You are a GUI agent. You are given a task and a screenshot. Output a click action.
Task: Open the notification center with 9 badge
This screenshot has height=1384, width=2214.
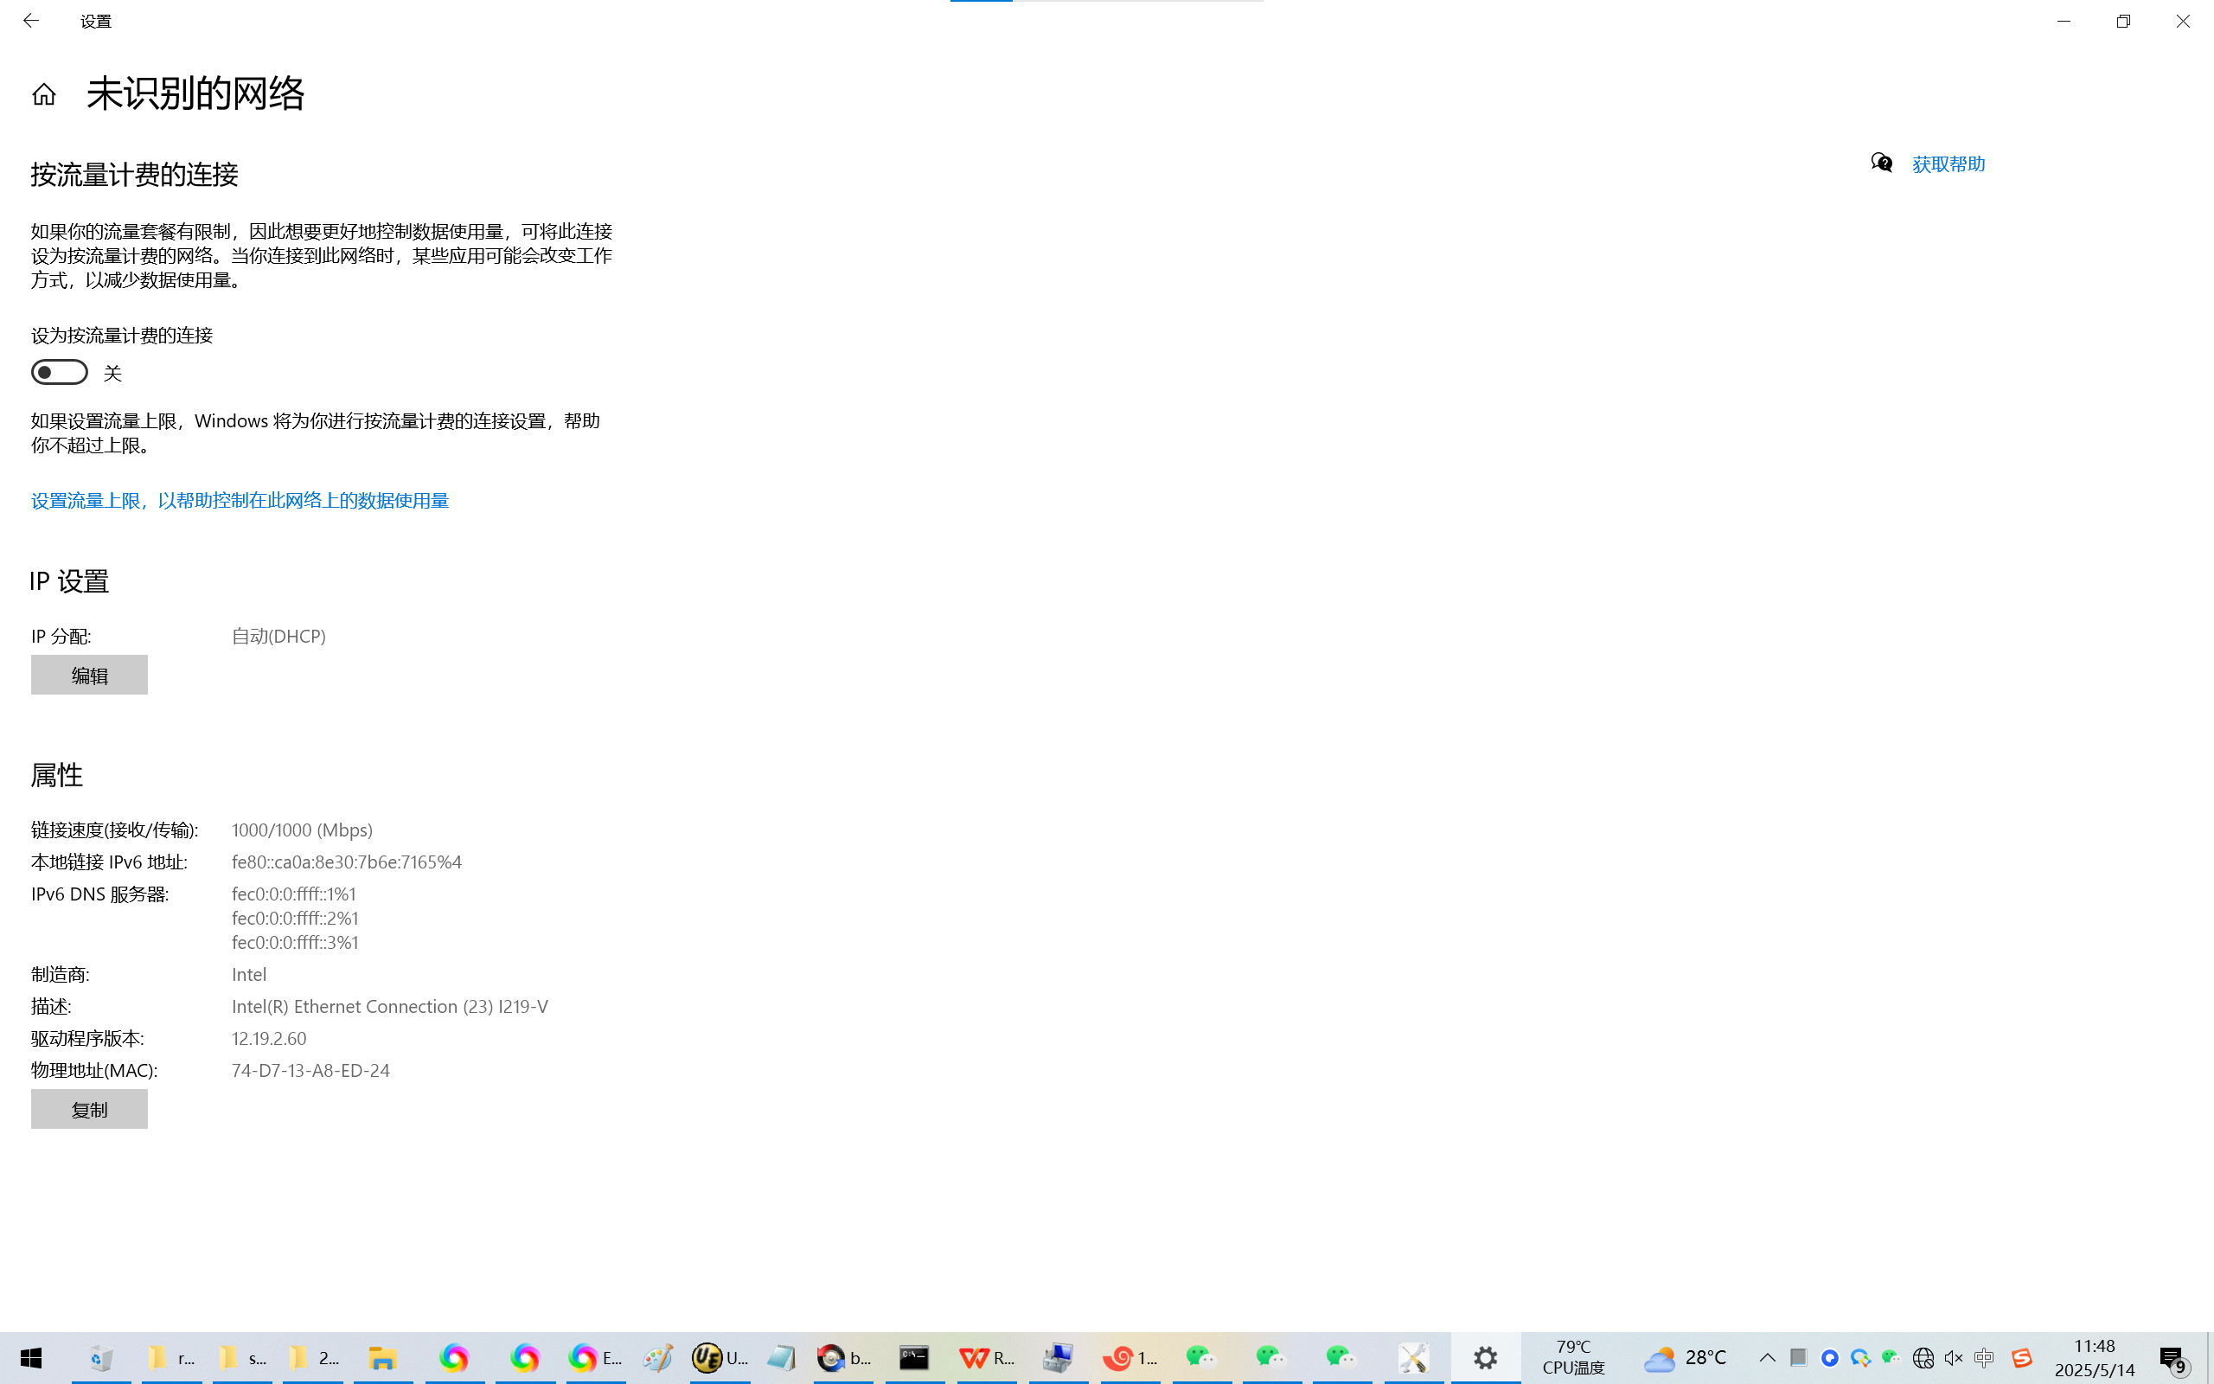pos(2172,1359)
